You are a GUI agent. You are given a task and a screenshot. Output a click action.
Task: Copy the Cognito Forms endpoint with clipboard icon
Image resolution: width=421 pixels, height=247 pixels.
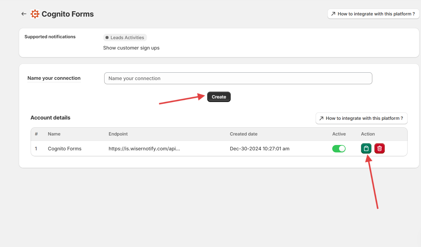coord(366,149)
